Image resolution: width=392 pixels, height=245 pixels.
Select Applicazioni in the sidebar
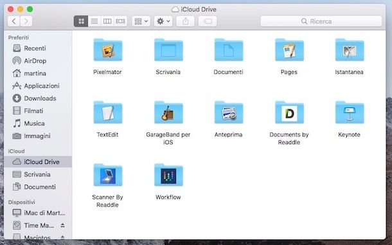38,86
